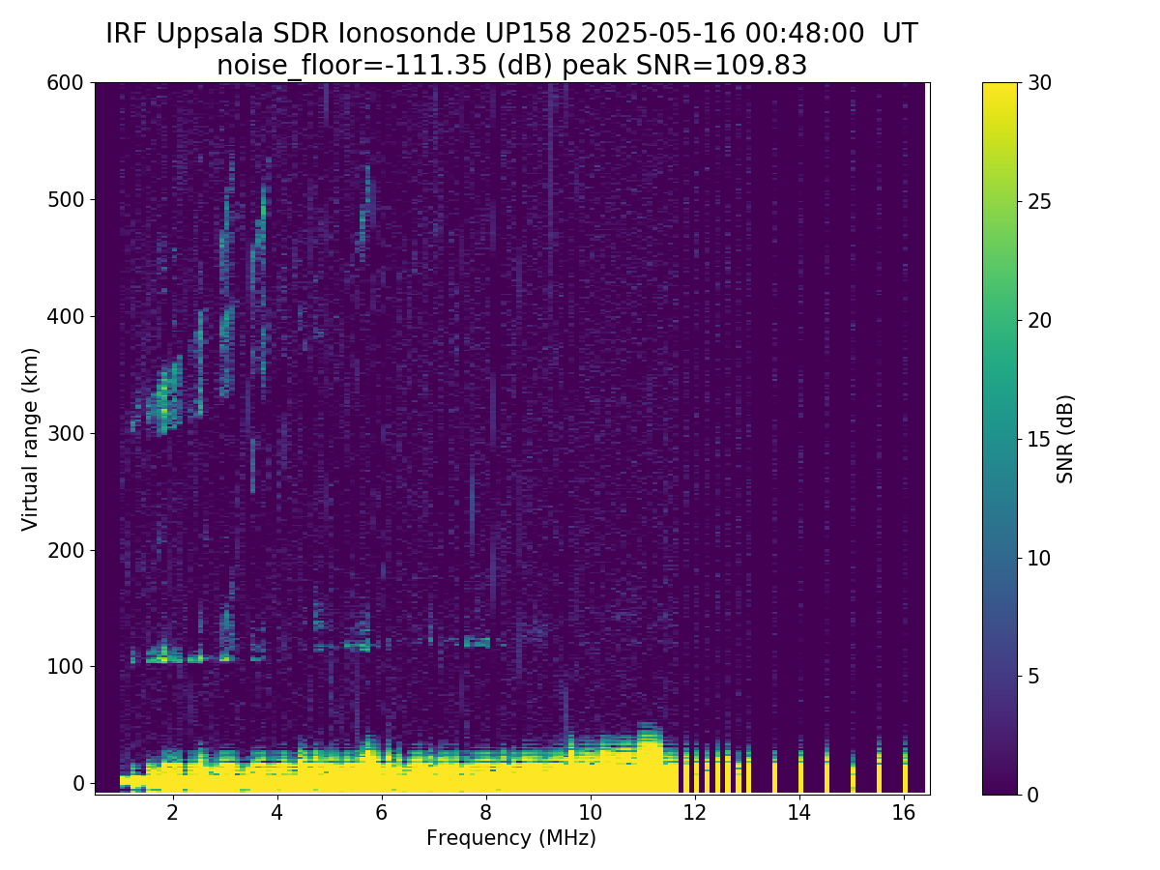Click the 'SNR (dB)' colorbar label
This screenshot has height=870, width=1160.
1065,439
